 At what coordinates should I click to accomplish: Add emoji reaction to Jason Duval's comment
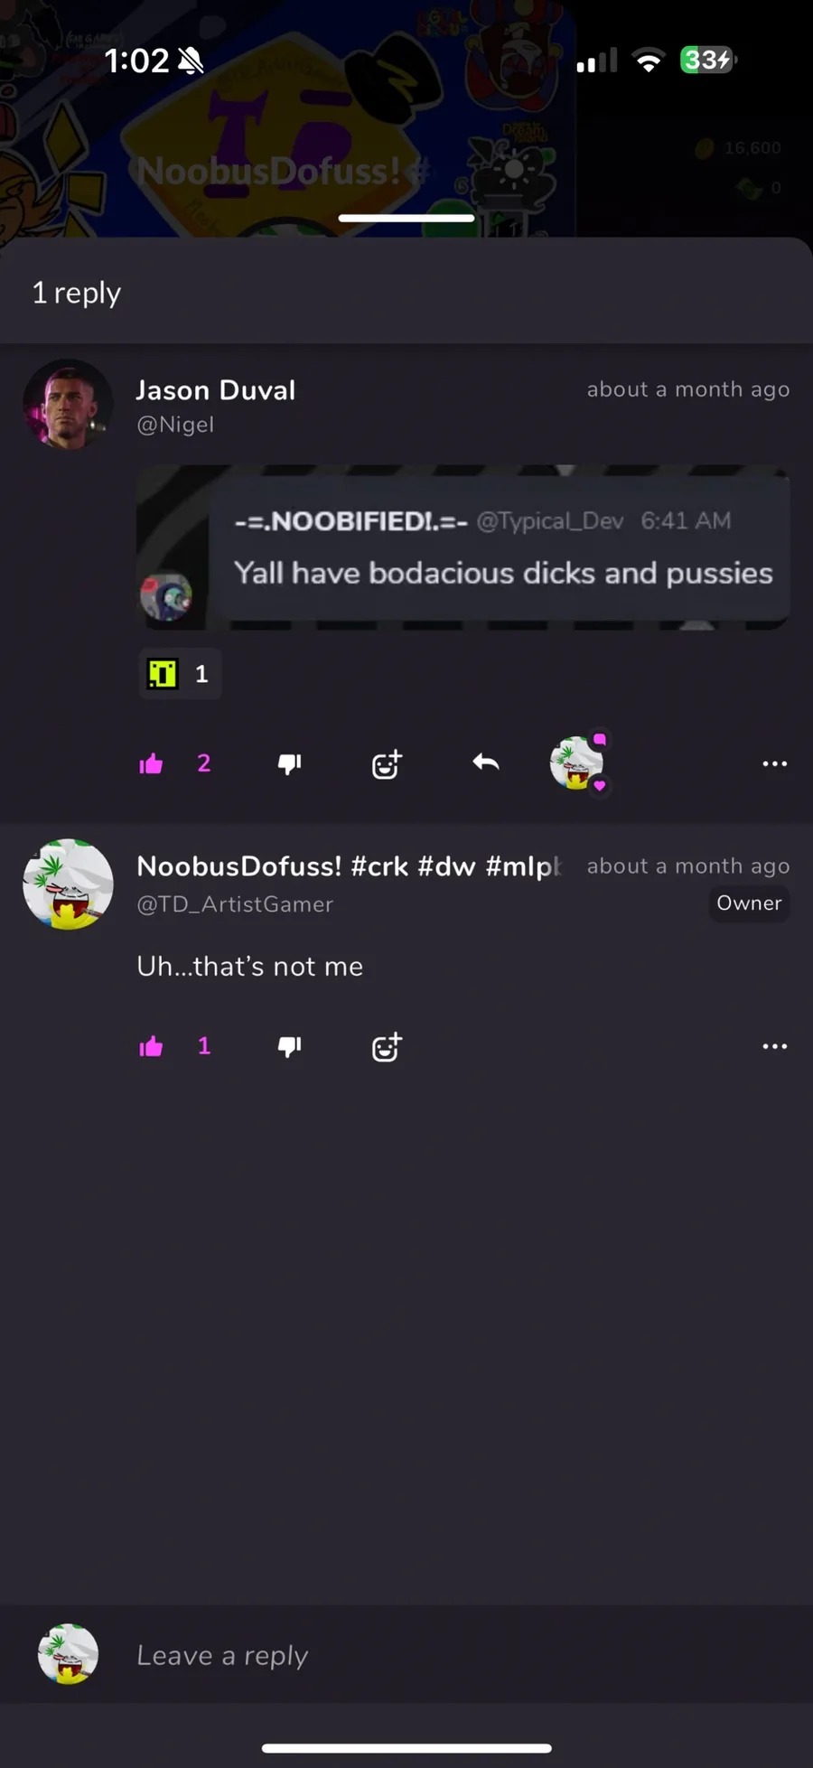(387, 764)
